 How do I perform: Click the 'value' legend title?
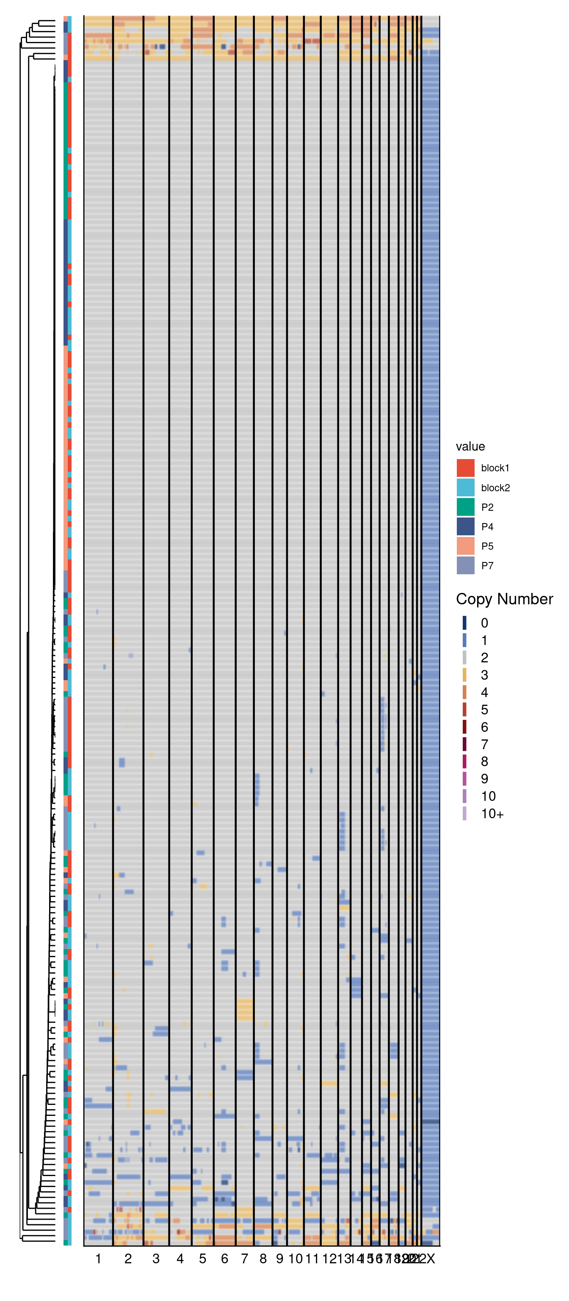[x=470, y=446]
